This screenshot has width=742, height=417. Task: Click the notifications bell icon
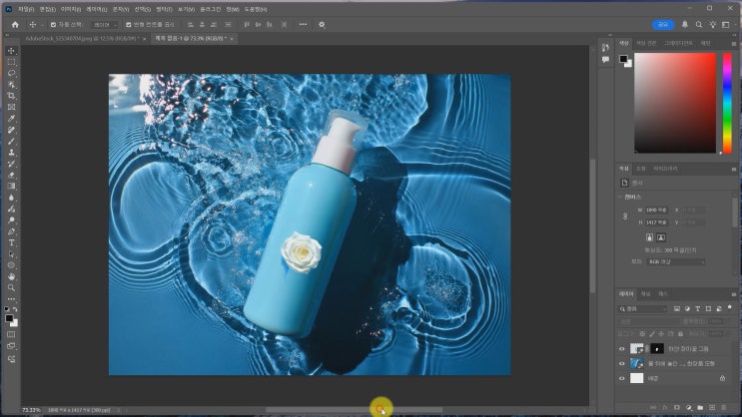tap(686, 24)
